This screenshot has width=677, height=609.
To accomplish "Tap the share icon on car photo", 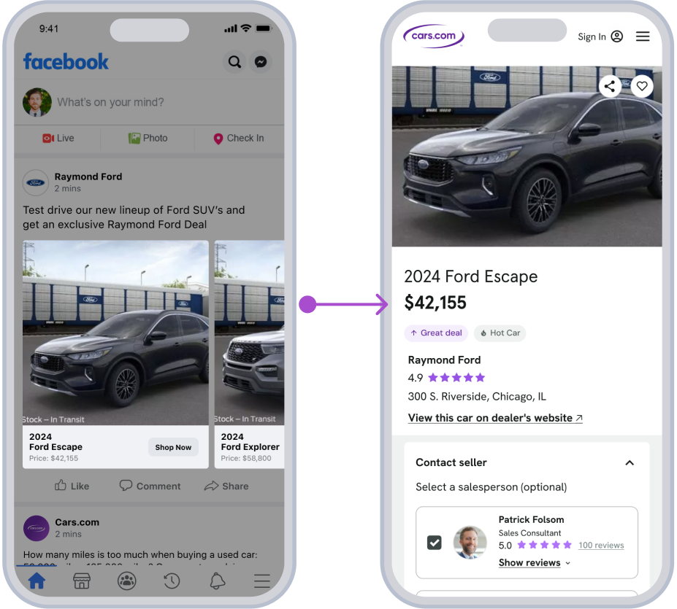I will [610, 86].
